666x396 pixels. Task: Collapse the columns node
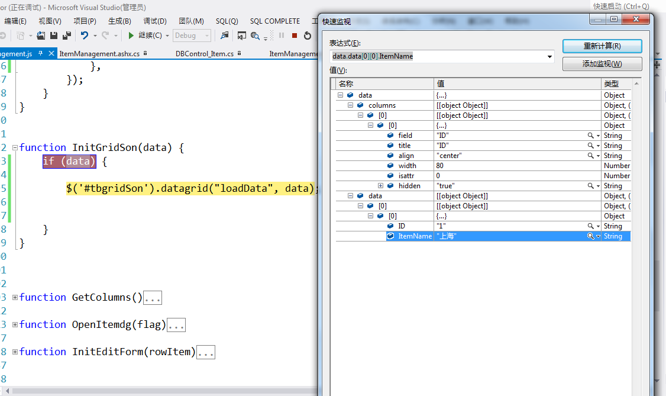pyautogui.click(x=350, y=105)
